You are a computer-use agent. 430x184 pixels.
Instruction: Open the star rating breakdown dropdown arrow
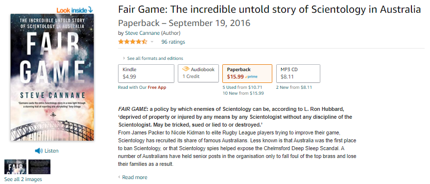(x=152, y=42)
